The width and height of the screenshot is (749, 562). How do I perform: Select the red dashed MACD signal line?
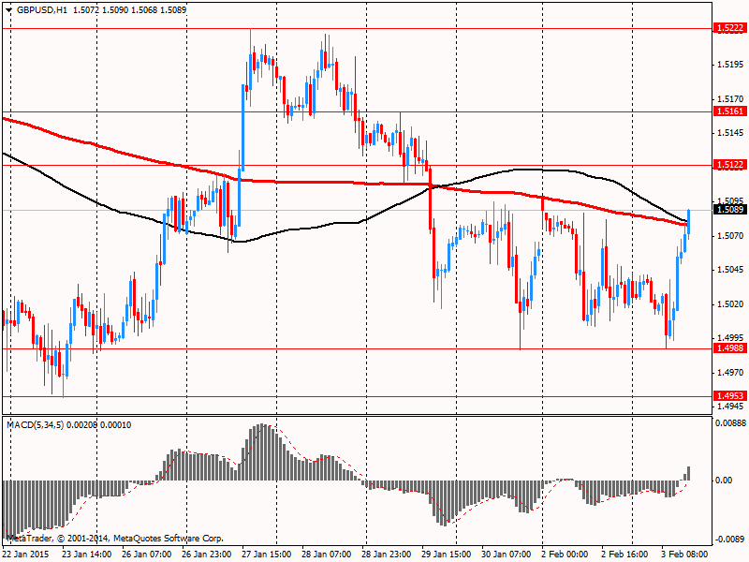tap(282, 429)
